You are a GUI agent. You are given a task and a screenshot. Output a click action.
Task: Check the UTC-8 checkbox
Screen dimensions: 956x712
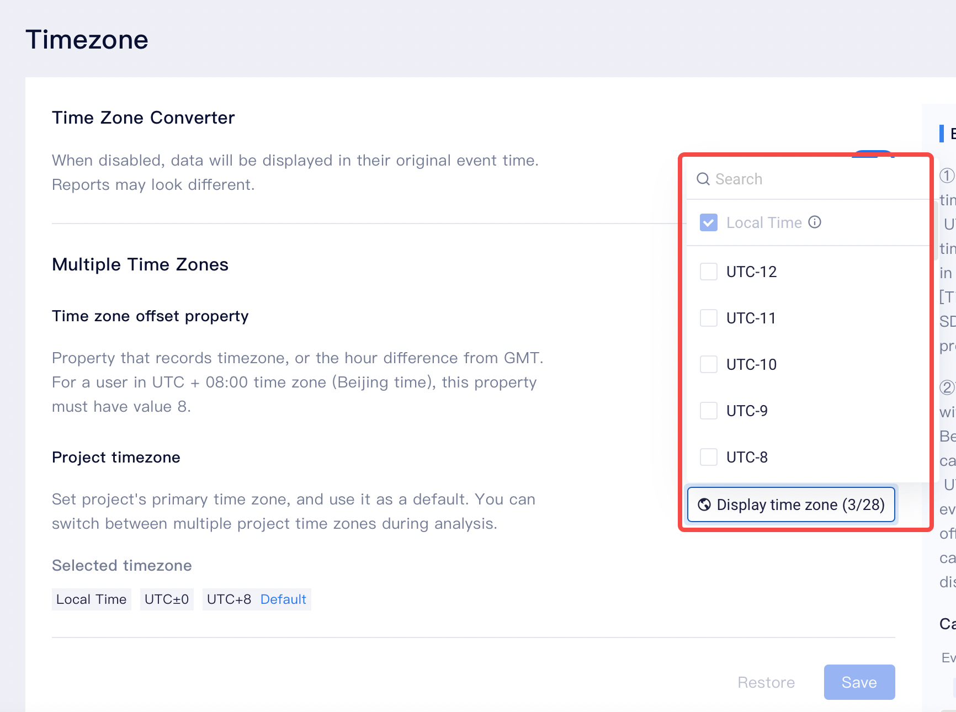click(708, 457)
